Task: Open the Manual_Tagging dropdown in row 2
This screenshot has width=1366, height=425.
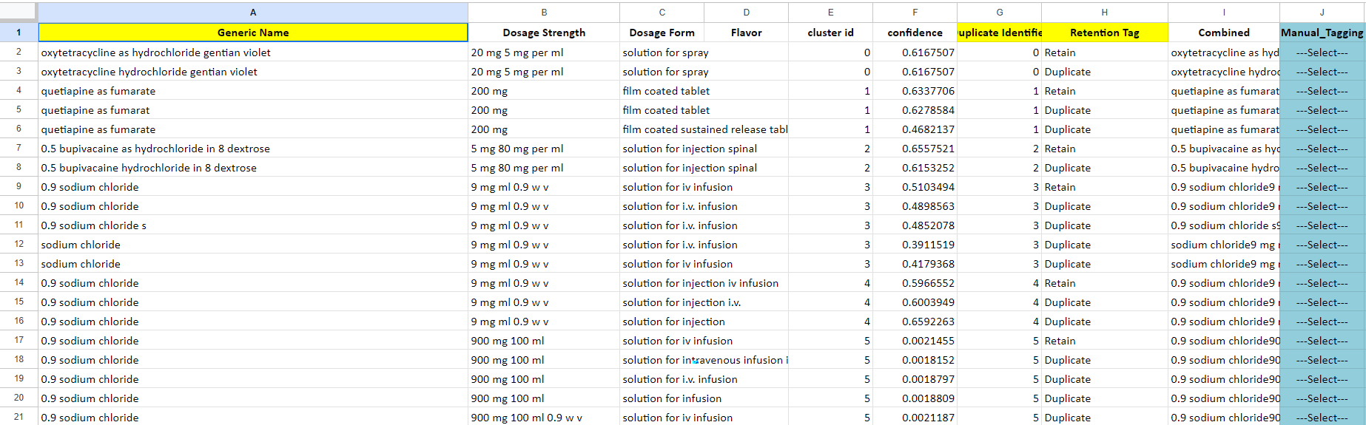Action: 1322,52
